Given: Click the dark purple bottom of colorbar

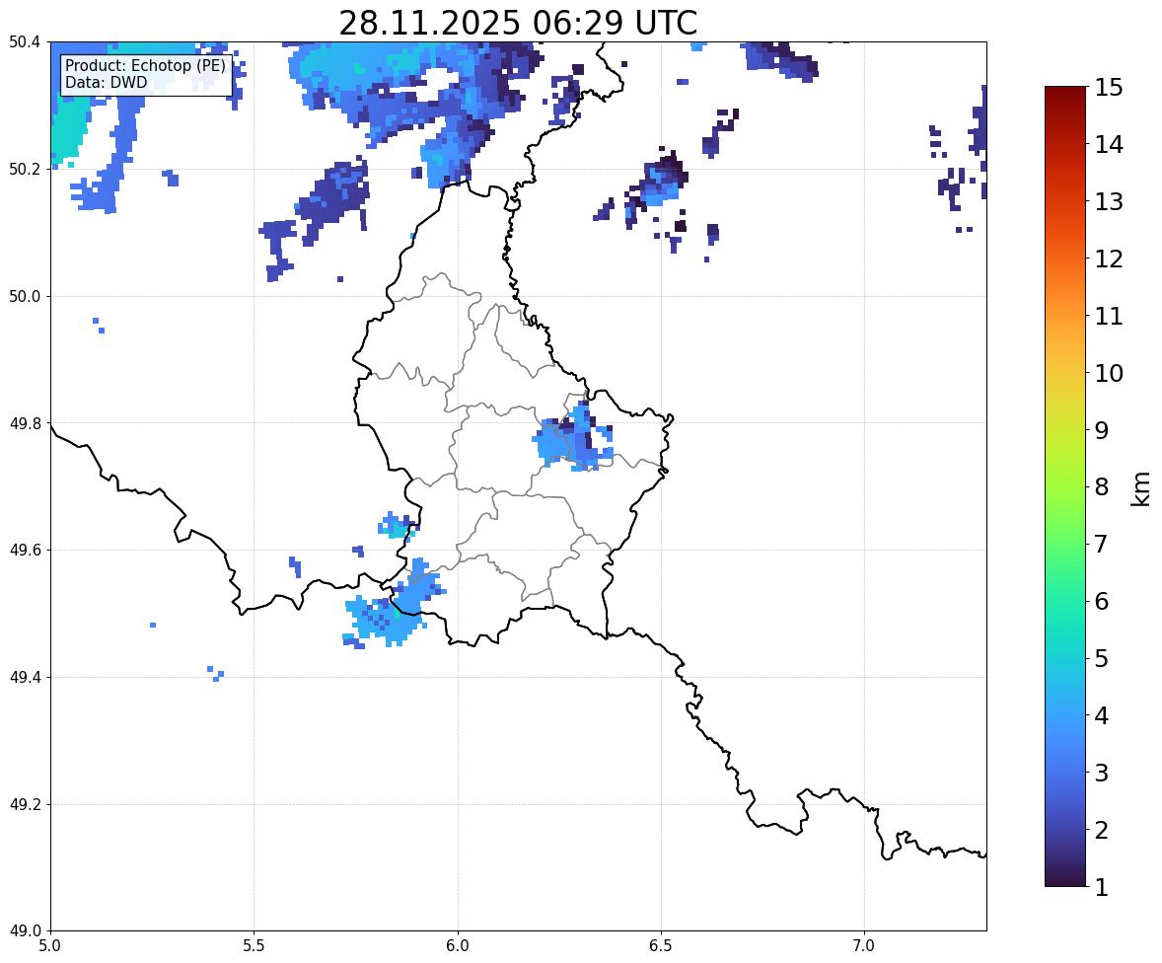Looking at the screenshot, I should coord(1065,876).
